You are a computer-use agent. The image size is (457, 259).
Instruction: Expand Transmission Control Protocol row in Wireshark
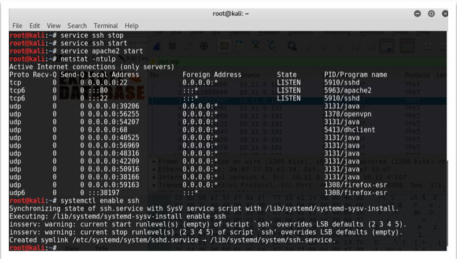(154, 185)
